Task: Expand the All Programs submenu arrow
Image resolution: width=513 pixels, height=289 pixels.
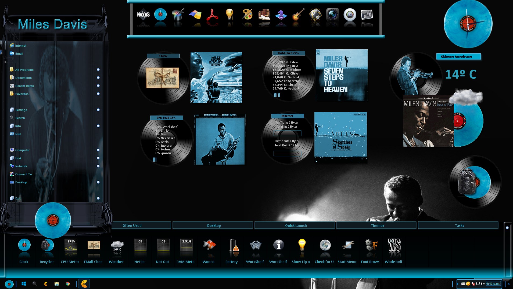Action: tap(98, 70)
